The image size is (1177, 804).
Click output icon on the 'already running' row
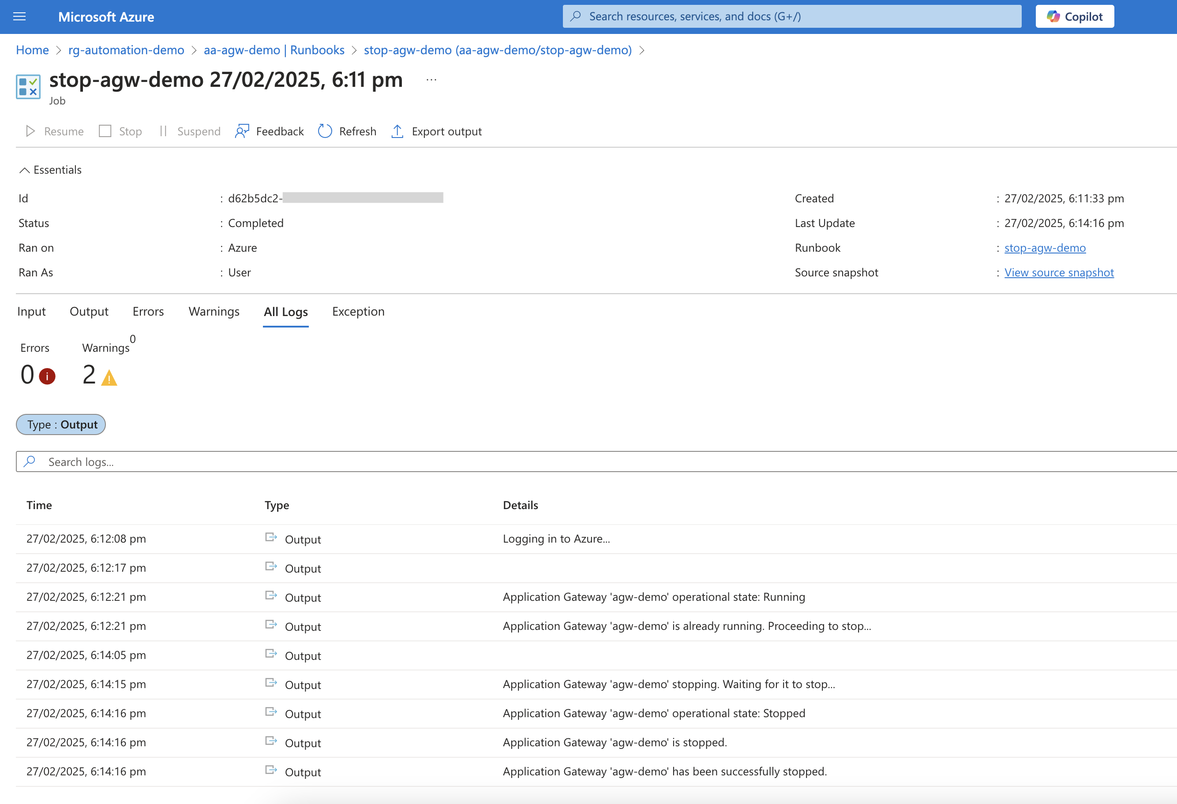click(271, 624)
